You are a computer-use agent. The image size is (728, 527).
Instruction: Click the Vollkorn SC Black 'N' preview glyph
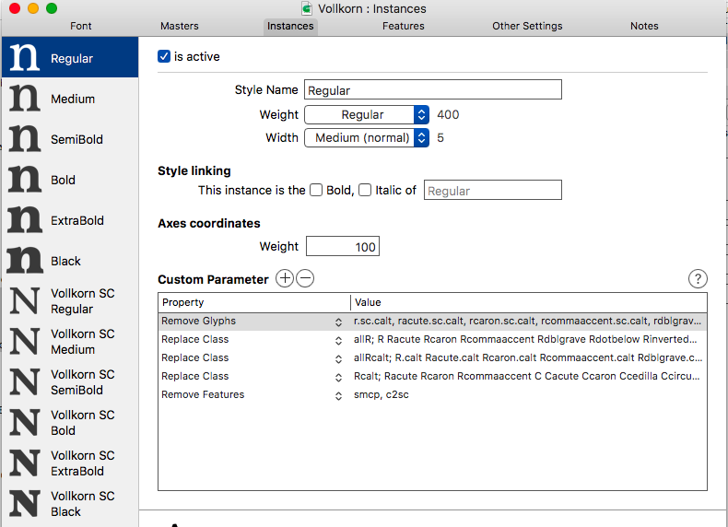(24, 503)
